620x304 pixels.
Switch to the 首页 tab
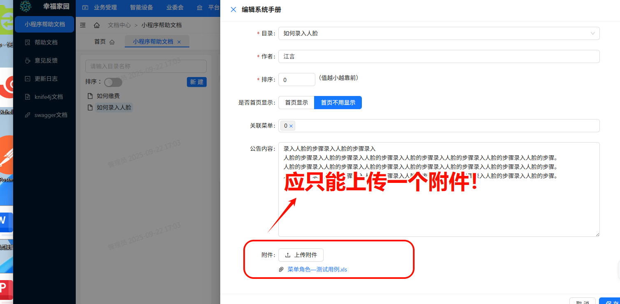pyautogui.click(x=99, y=41)
